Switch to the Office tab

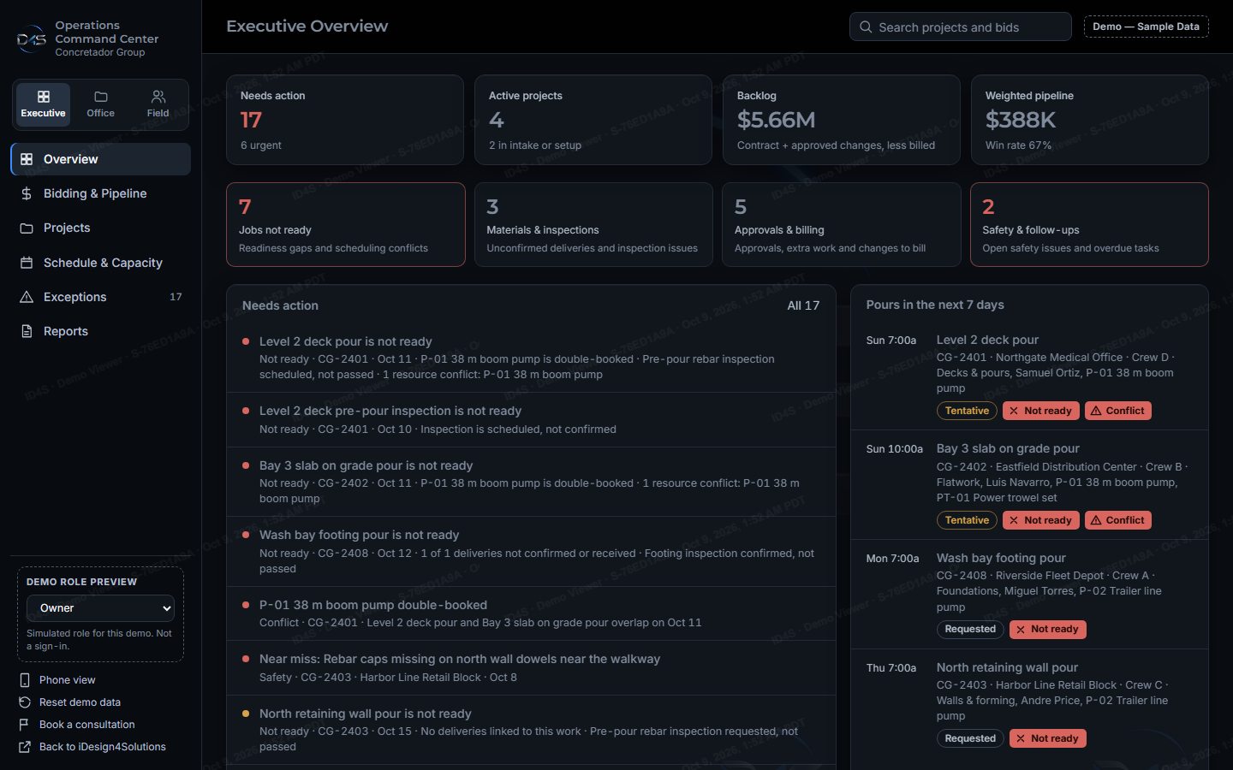[x=100, y=104]
